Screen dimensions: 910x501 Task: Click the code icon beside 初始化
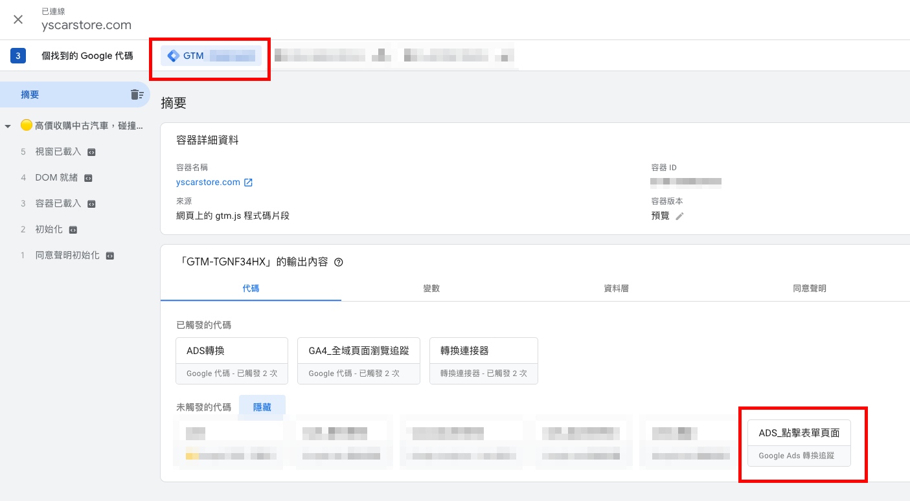[73, 230]
